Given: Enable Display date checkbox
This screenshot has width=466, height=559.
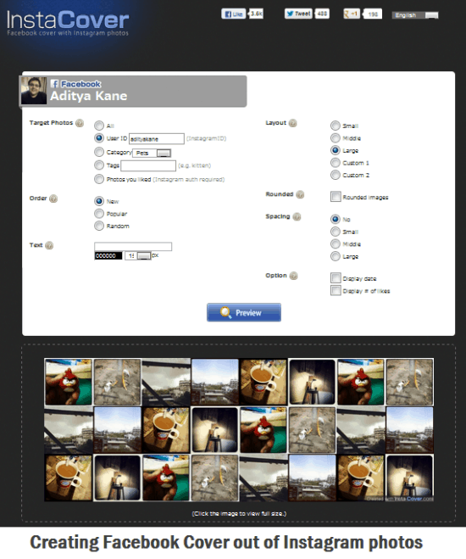Looking at the screenshot, I should click(x=336, y=277).
